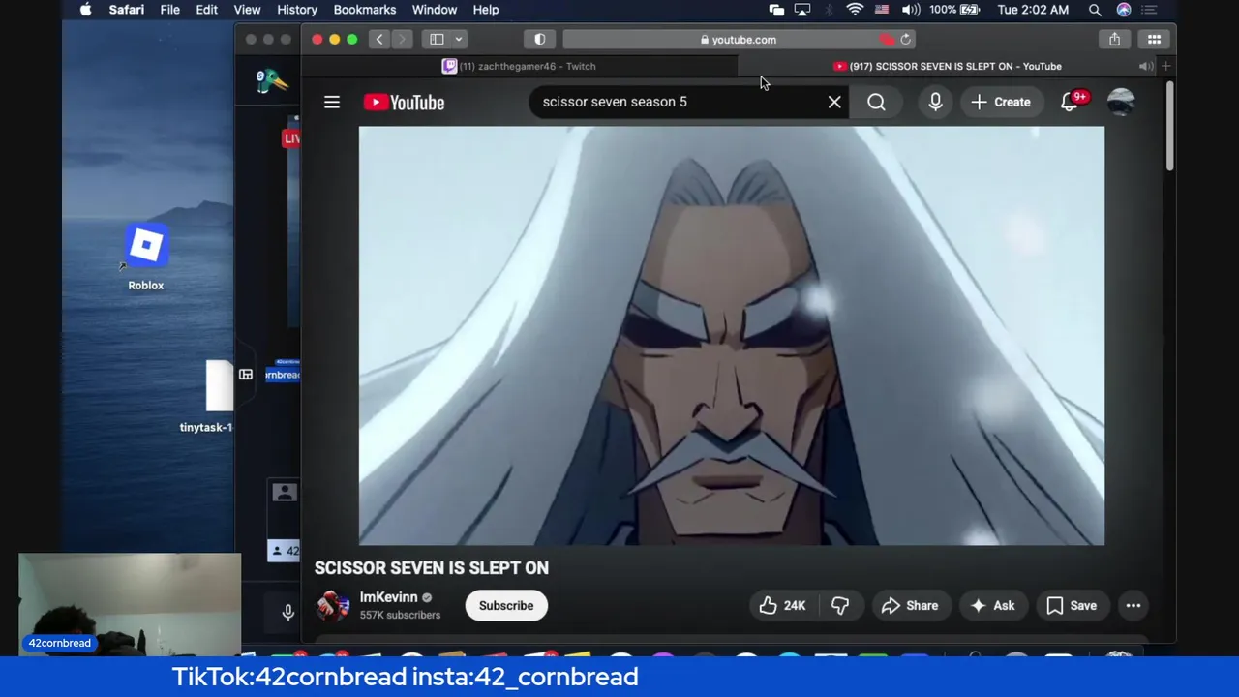Open the ImKevinn channel avatar
The image size is (1239, 697).
point(332,605)
